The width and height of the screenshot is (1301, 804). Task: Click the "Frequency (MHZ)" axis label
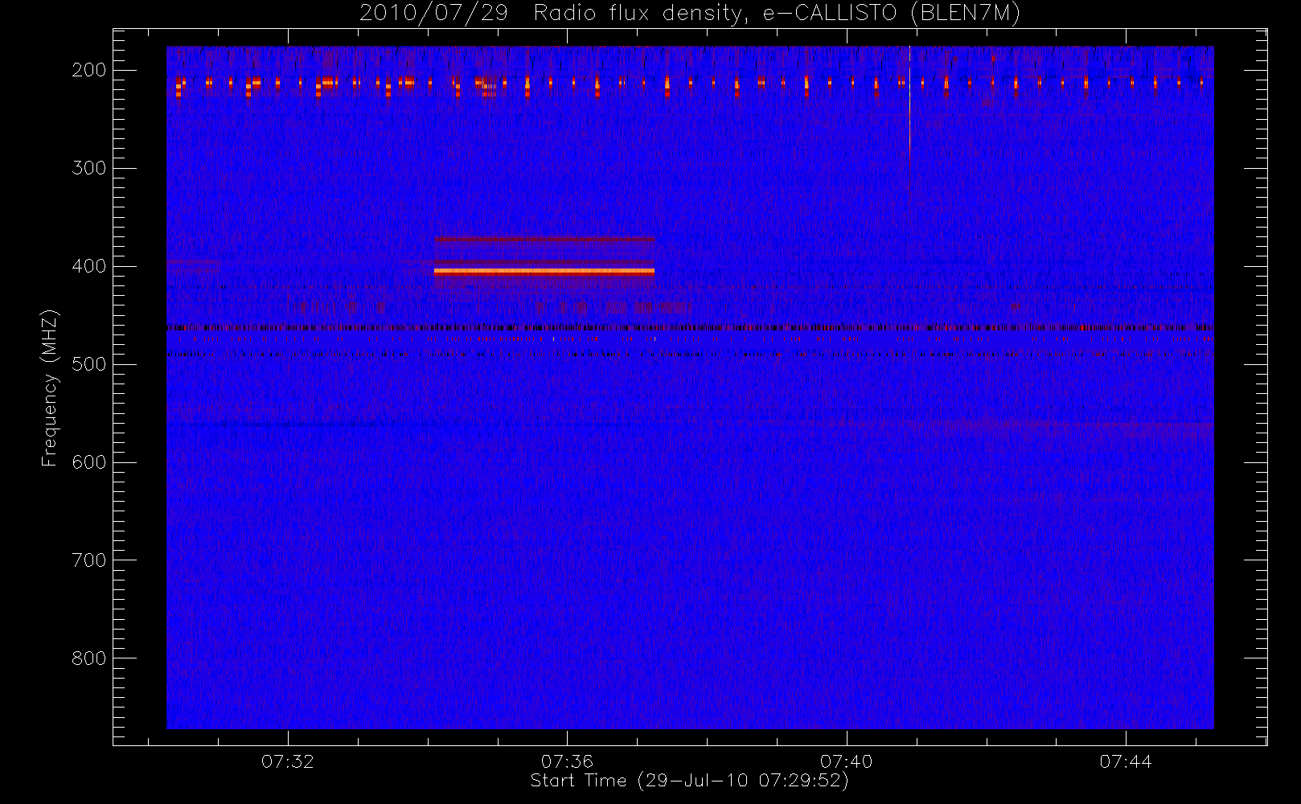pos(49,388)
